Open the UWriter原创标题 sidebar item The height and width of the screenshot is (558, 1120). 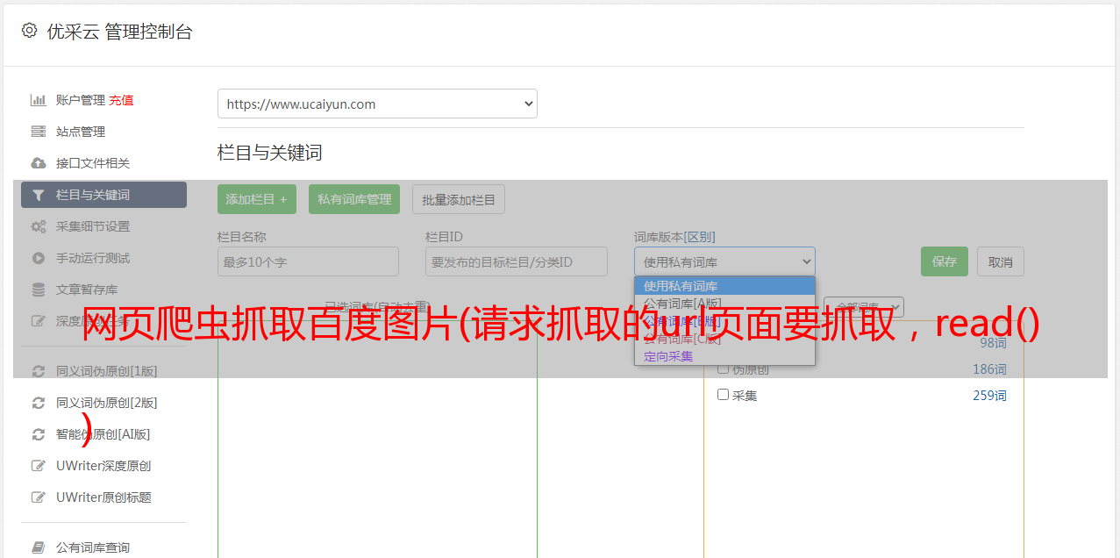[x=103, y=497]
